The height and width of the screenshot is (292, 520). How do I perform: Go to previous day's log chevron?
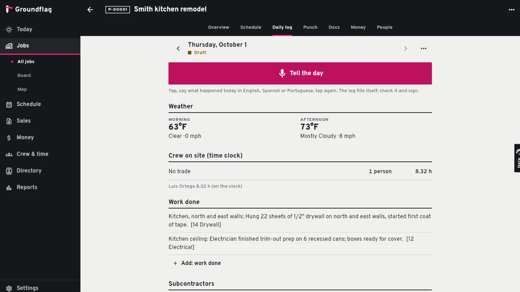pyautogui.click(x=178, y=49)
